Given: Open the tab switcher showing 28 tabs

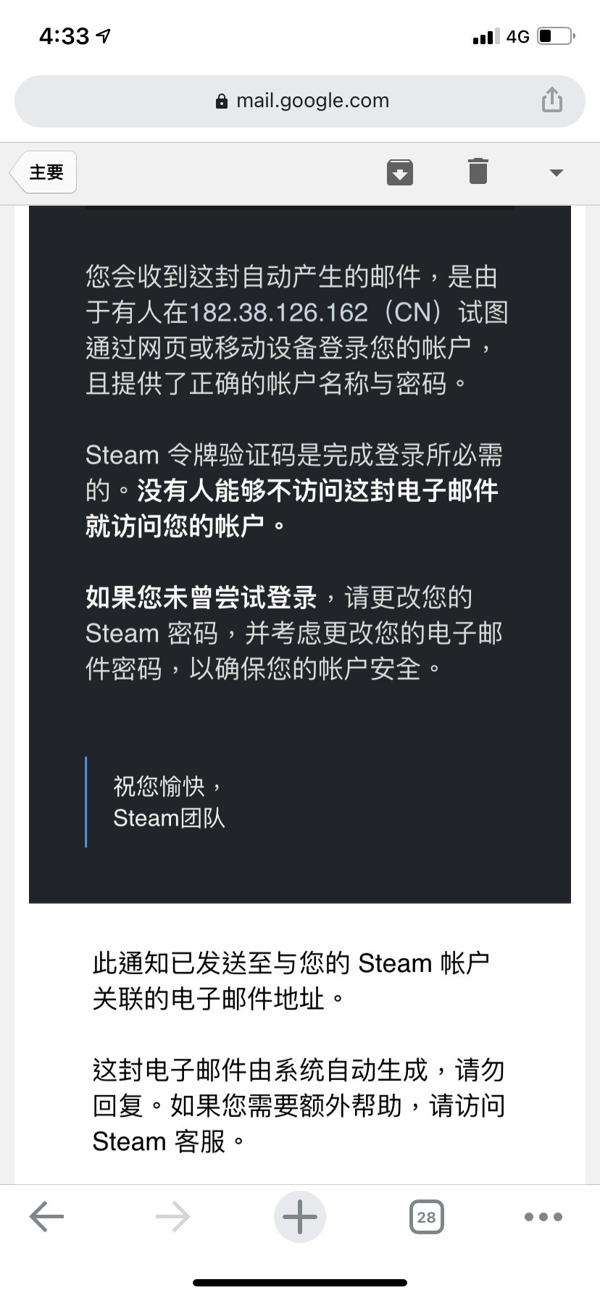Looking at the screenshot, I should click(x=426, y=1218).
